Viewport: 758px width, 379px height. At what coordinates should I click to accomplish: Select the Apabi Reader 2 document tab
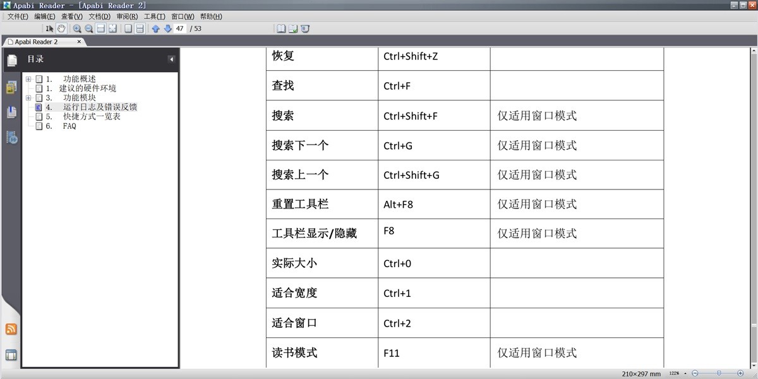(37, 42)
